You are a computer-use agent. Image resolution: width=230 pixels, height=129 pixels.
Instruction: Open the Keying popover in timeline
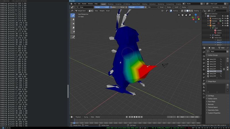(x=87, y=117)
